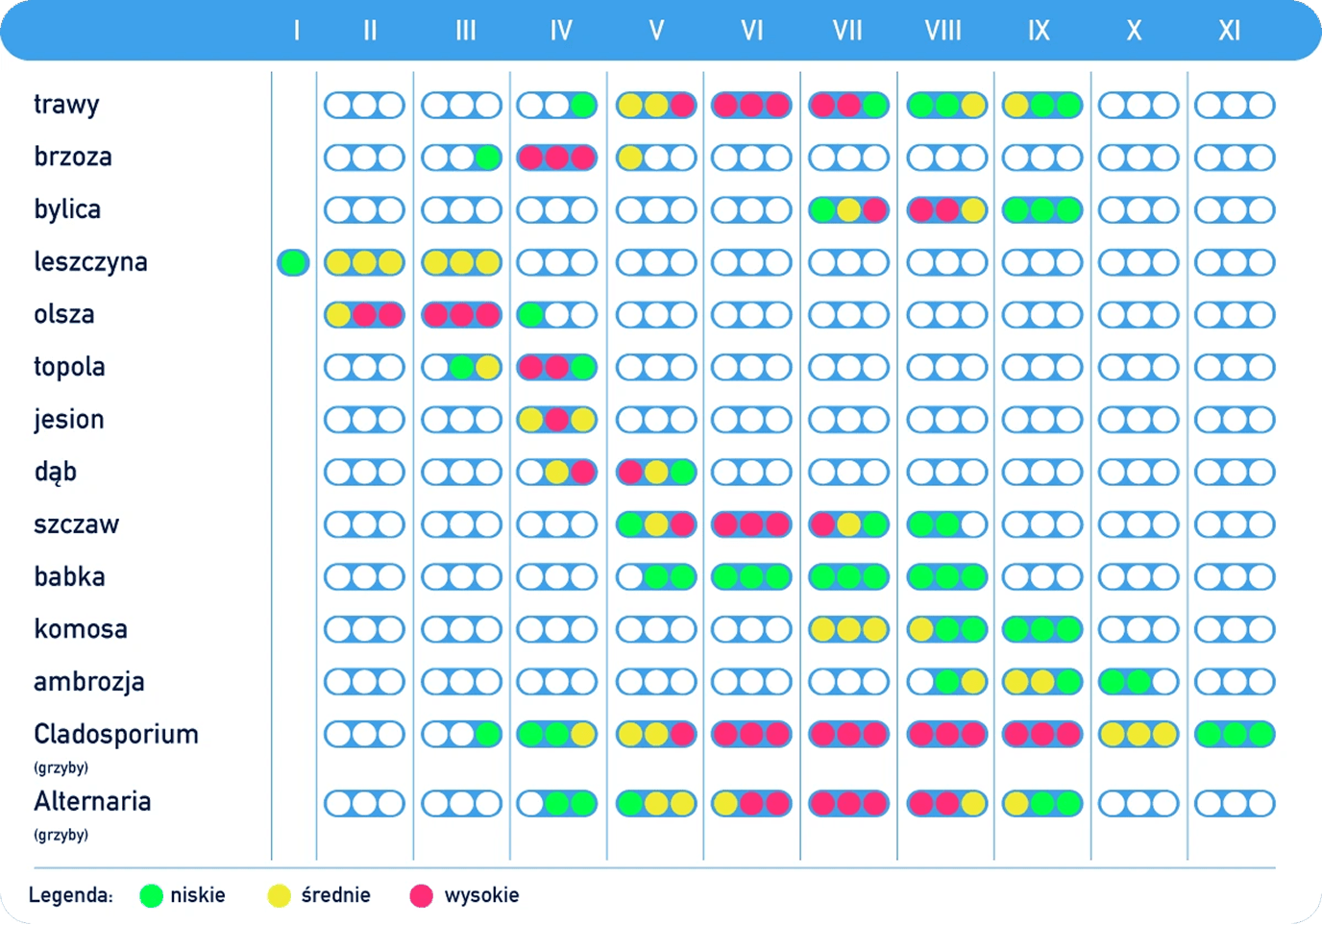
Task: Toggle the dąb indicator under month V
Action: (x=656, y=472)
